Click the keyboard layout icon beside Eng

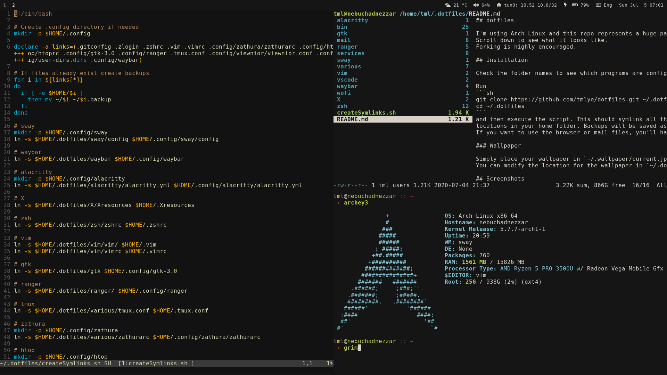[x=598, y=5]
